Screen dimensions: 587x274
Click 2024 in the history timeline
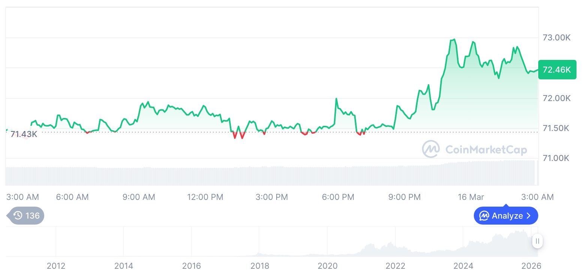[463, 266]
